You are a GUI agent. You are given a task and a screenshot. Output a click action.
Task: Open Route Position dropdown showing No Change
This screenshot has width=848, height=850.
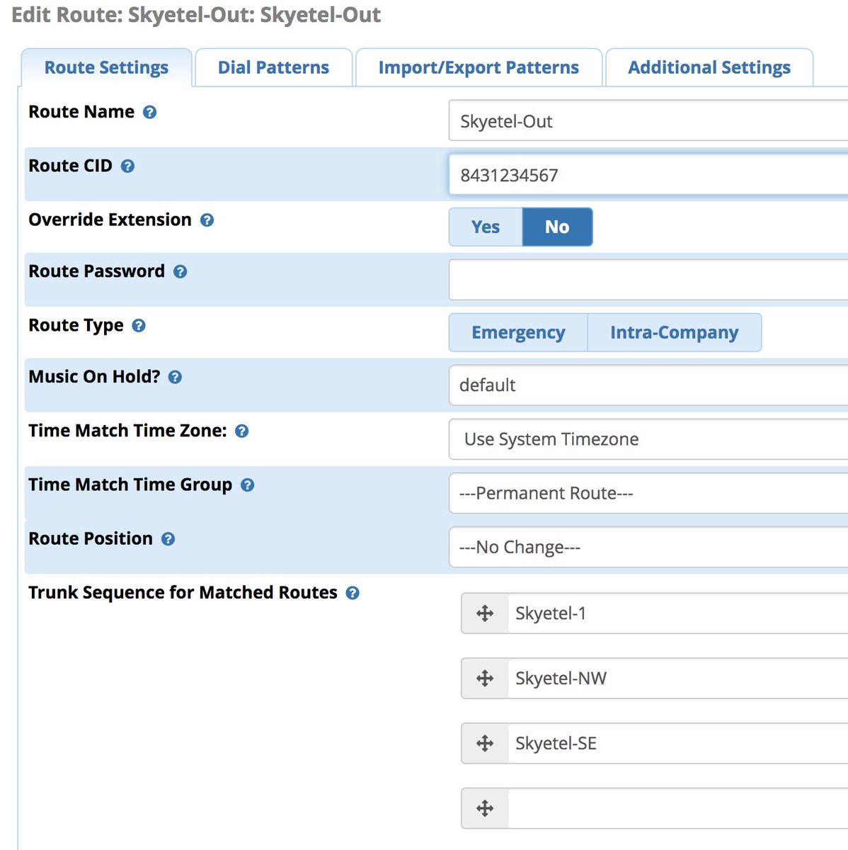(648, 547)
